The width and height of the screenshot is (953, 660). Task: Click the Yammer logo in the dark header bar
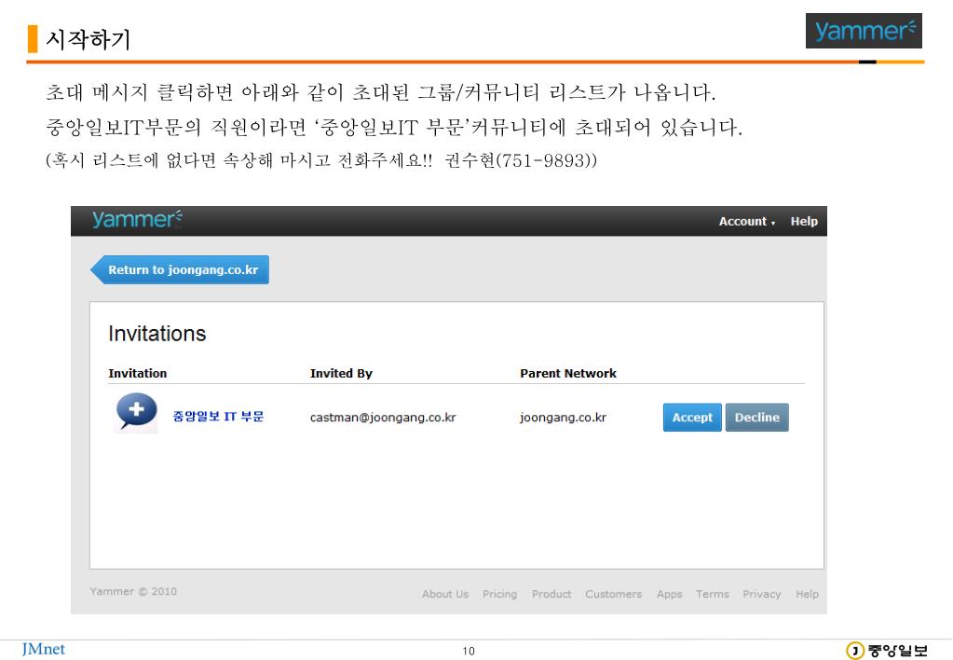pyautogui.click(x=137, y=220)
